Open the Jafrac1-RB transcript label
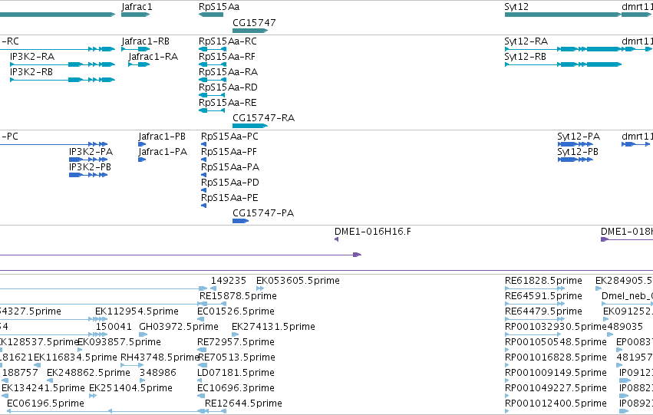The height and width of the screenshot is (415, 653). [145, 41]
